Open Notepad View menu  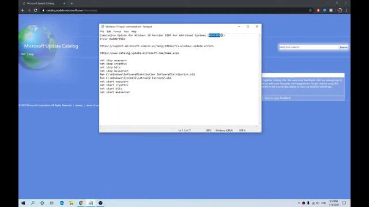pyautogui.click(x=126, y=32)
